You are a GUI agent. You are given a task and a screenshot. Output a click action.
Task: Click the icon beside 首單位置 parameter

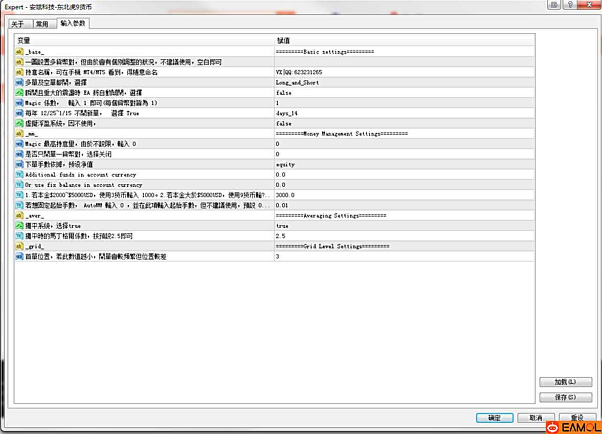(20, 256)
